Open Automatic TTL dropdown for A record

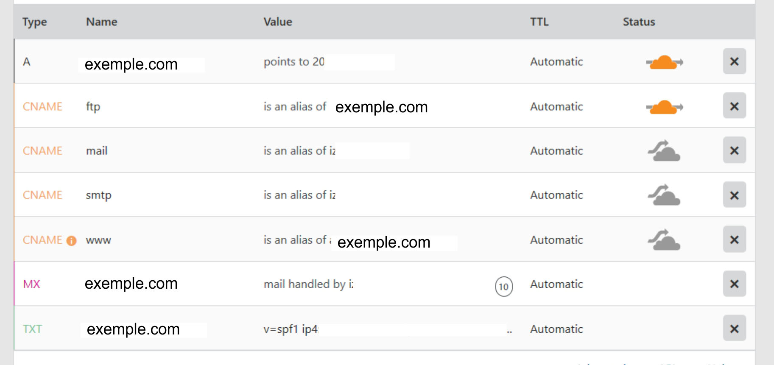coord(556,62)
